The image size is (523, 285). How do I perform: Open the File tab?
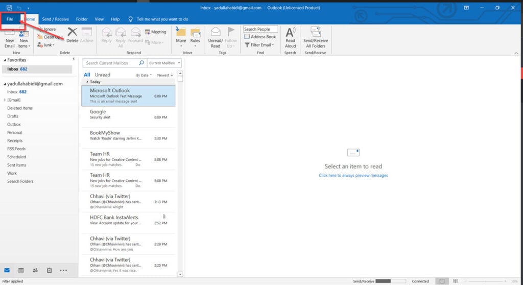click(10, 19)
